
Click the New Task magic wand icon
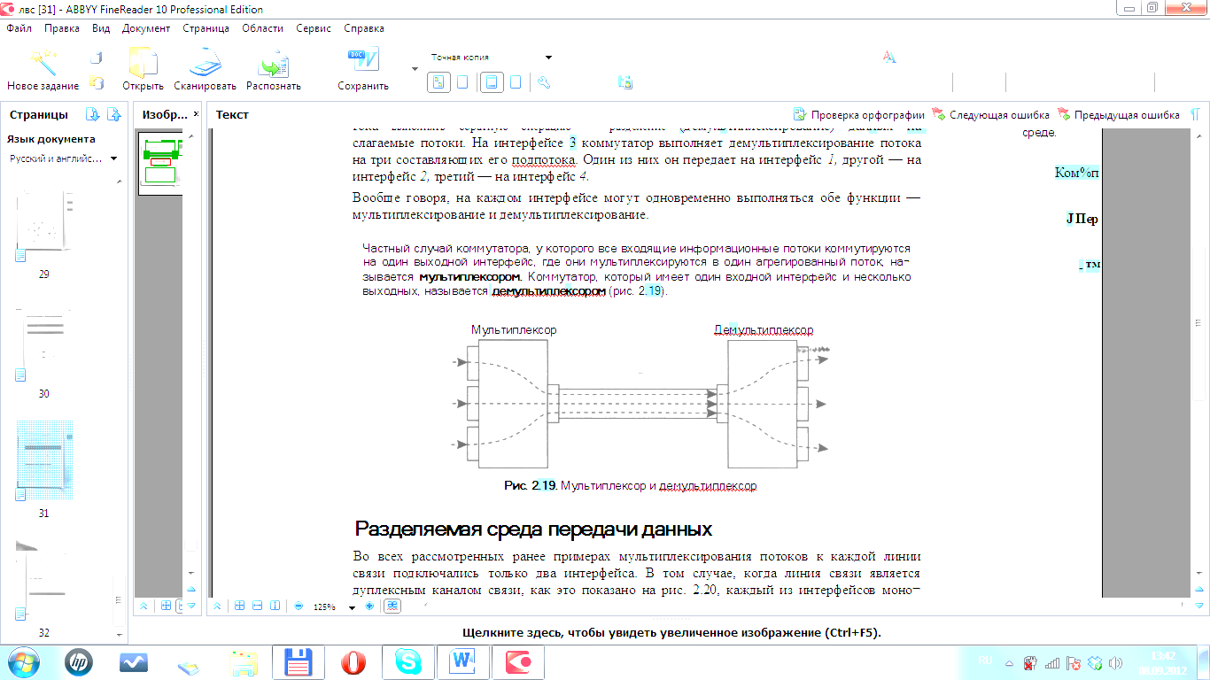click(x=43, y=63)
